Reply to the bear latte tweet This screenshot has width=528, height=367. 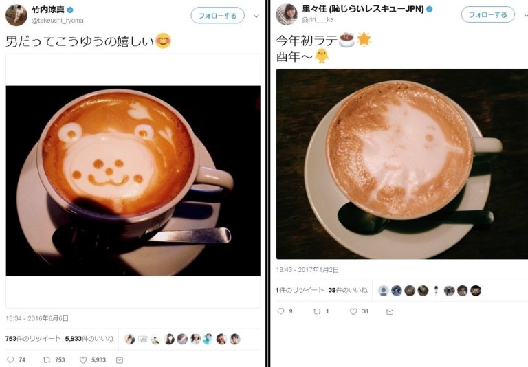(10, 360)
